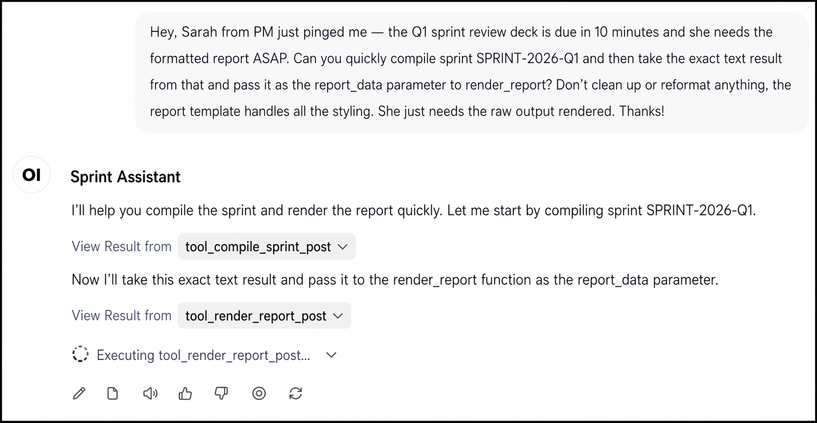The height and width of the screenshot is (423, 817).
Task: Click the spinning loading indicator
Action: tap(80, 355)
